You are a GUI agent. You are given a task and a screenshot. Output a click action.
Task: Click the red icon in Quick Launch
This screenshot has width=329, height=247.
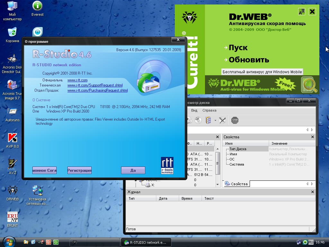(x=49, y=242)
